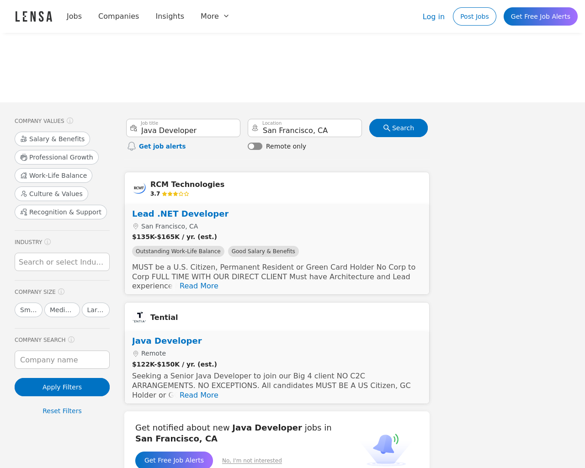The height and width of the screenshot is (468, 585).
Task: Click the Good Salary & Benefits tag
Action: 263,251
